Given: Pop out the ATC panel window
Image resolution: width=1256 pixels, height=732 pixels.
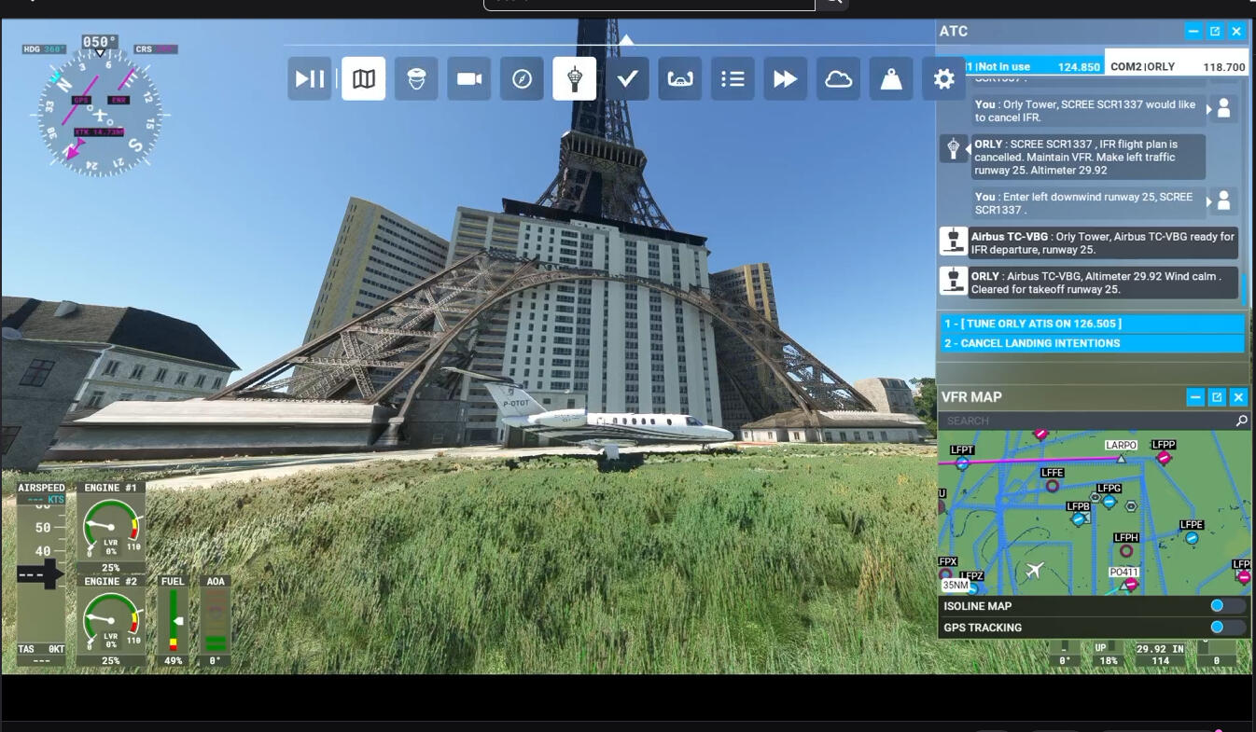Looking at the screenshot, I should tap(1215, 31).
